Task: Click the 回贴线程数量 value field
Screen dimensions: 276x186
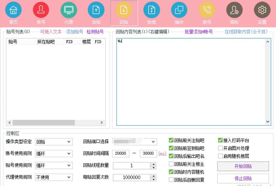Action: (x=132, y=166)
